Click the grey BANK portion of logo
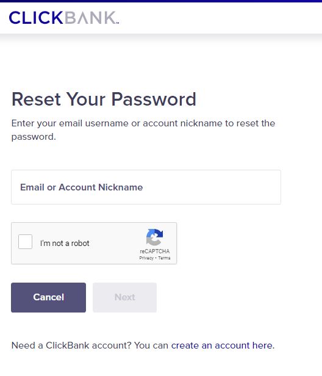 click(90, 18)
